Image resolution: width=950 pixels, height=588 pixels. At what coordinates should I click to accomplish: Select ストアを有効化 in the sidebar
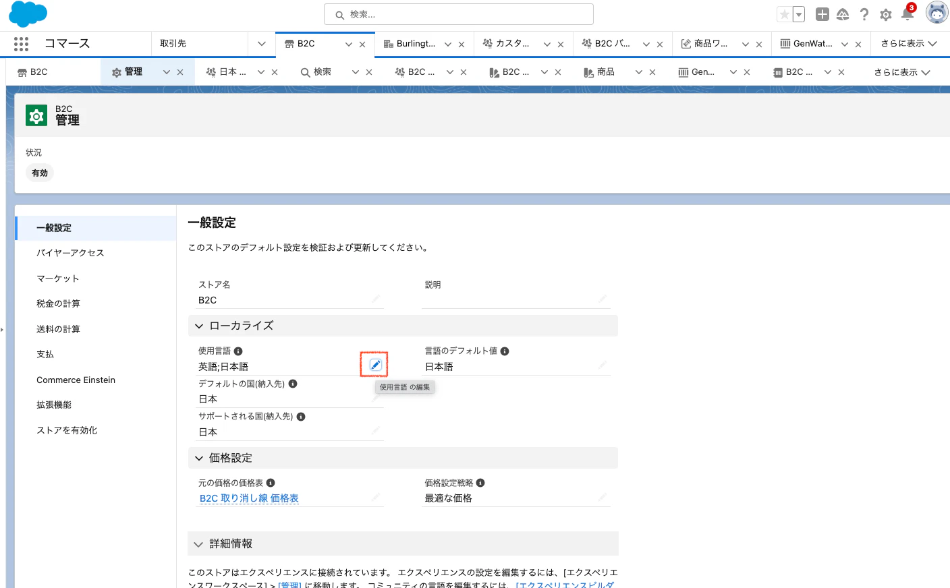tap(96, 430)
